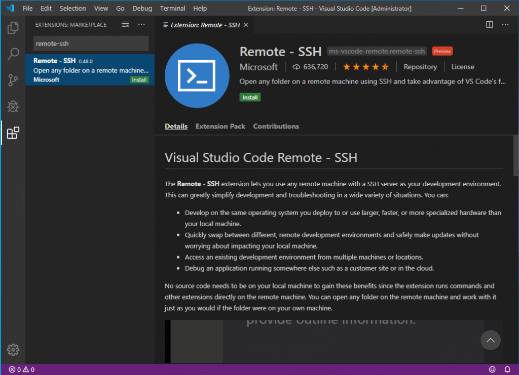Screen dimensions: 519x375
Task: Click Install button on extension details page
Action: point(250,98)
